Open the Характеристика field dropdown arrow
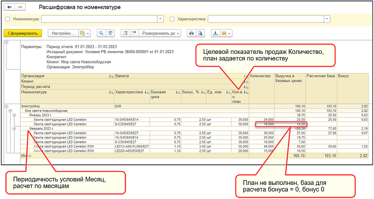The height and width of the screenshot is (199, 374). (x=327, y=19)
